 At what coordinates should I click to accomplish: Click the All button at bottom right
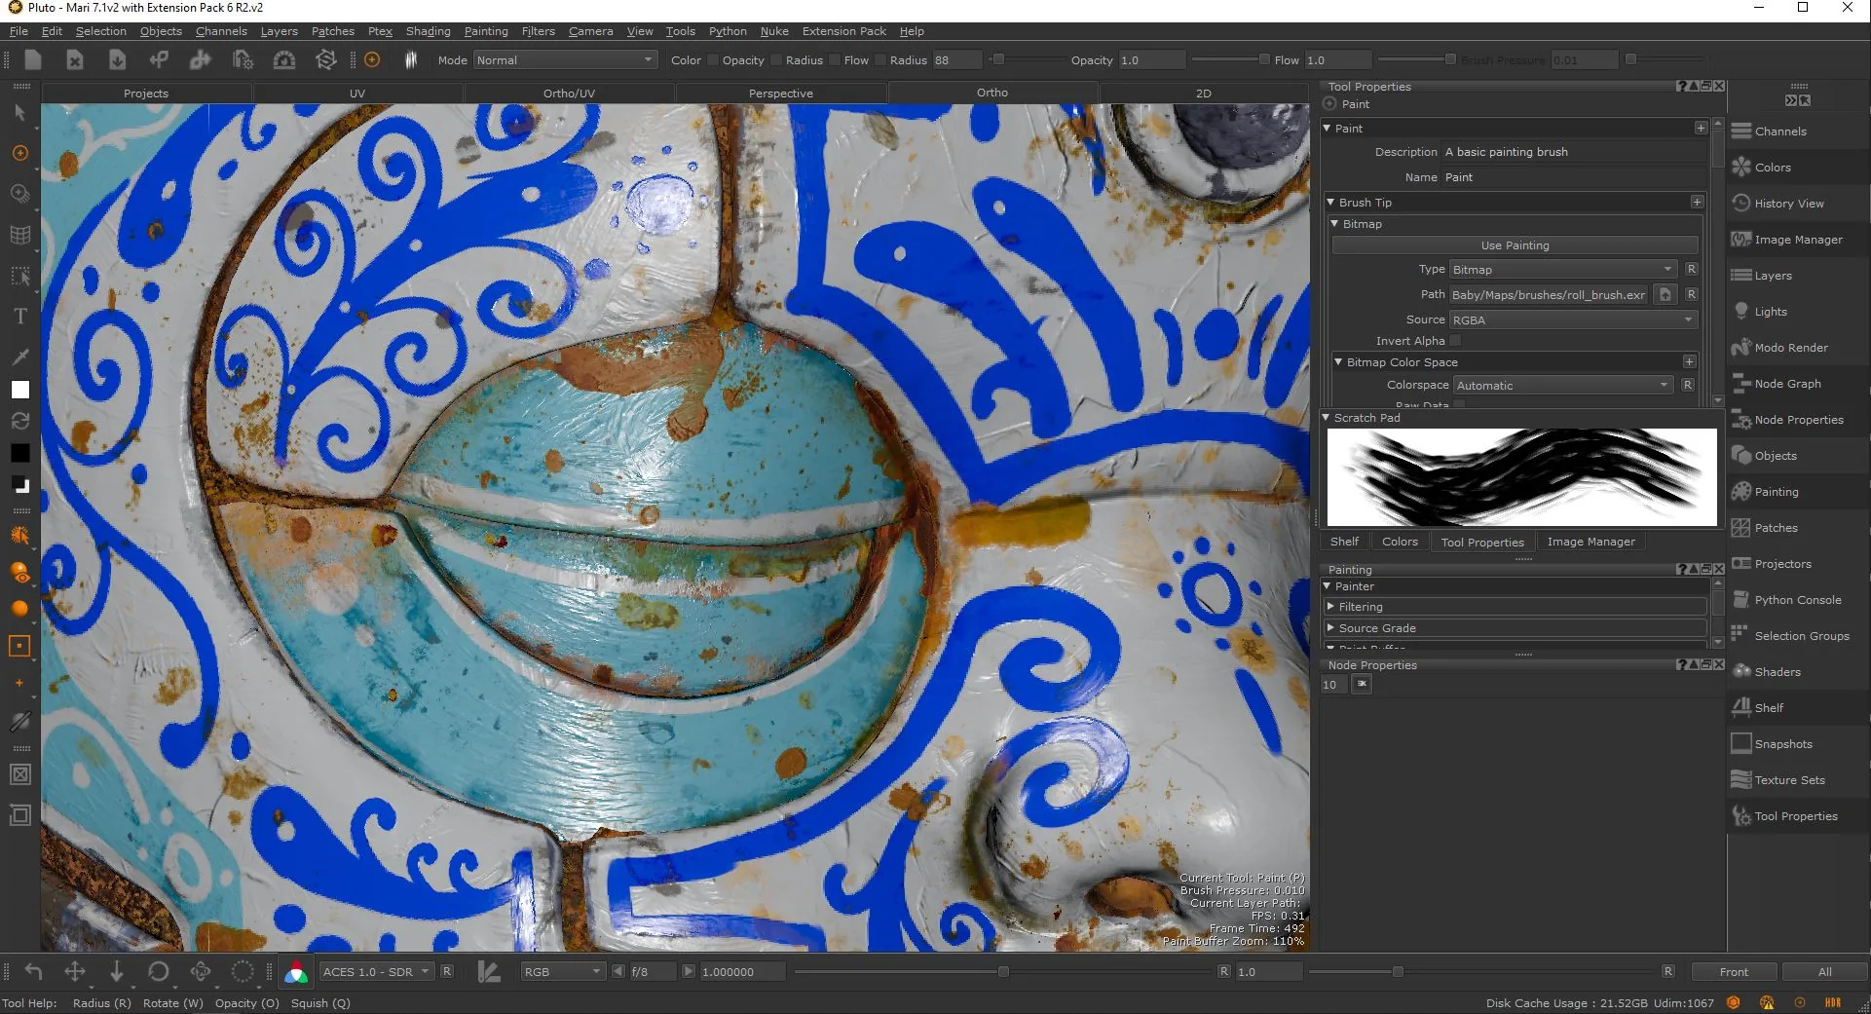(x=1824, y=972)
